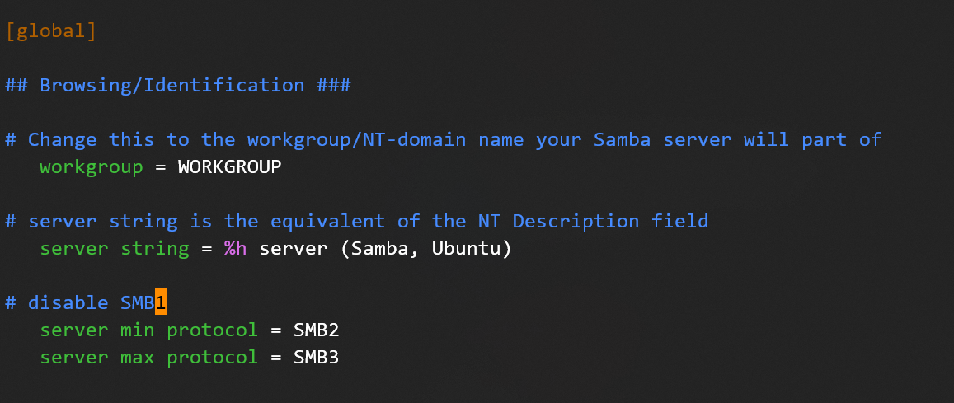Image resolution: width=954 pixels, height=403 pixels.
Task: Click the equals sign before SMB3
Action: (275, 358)
